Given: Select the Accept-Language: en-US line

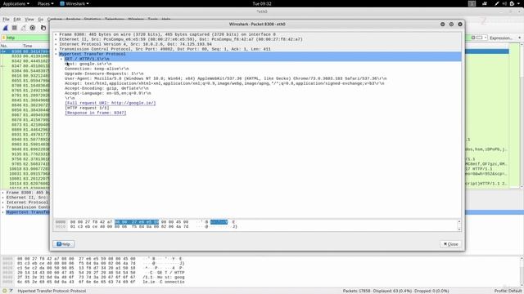Looking at the screenshot, I should pyautogui.click(x=107, y=93).
